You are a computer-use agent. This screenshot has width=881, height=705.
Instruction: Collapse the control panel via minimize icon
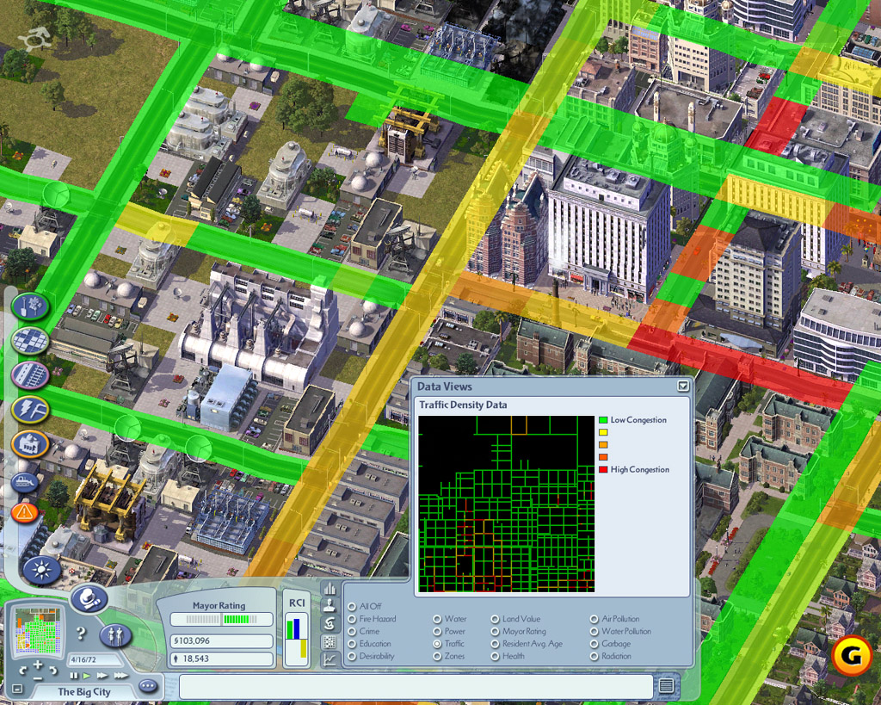17,688
